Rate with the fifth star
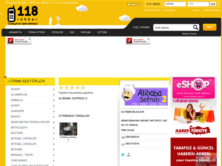The width and height of the screenshot is (222, 166). [83, 88]
